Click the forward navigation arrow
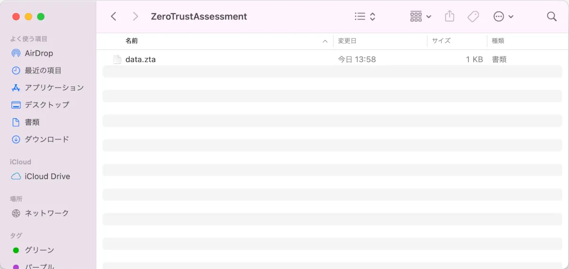Screen dimensions: 569x269 136,17
